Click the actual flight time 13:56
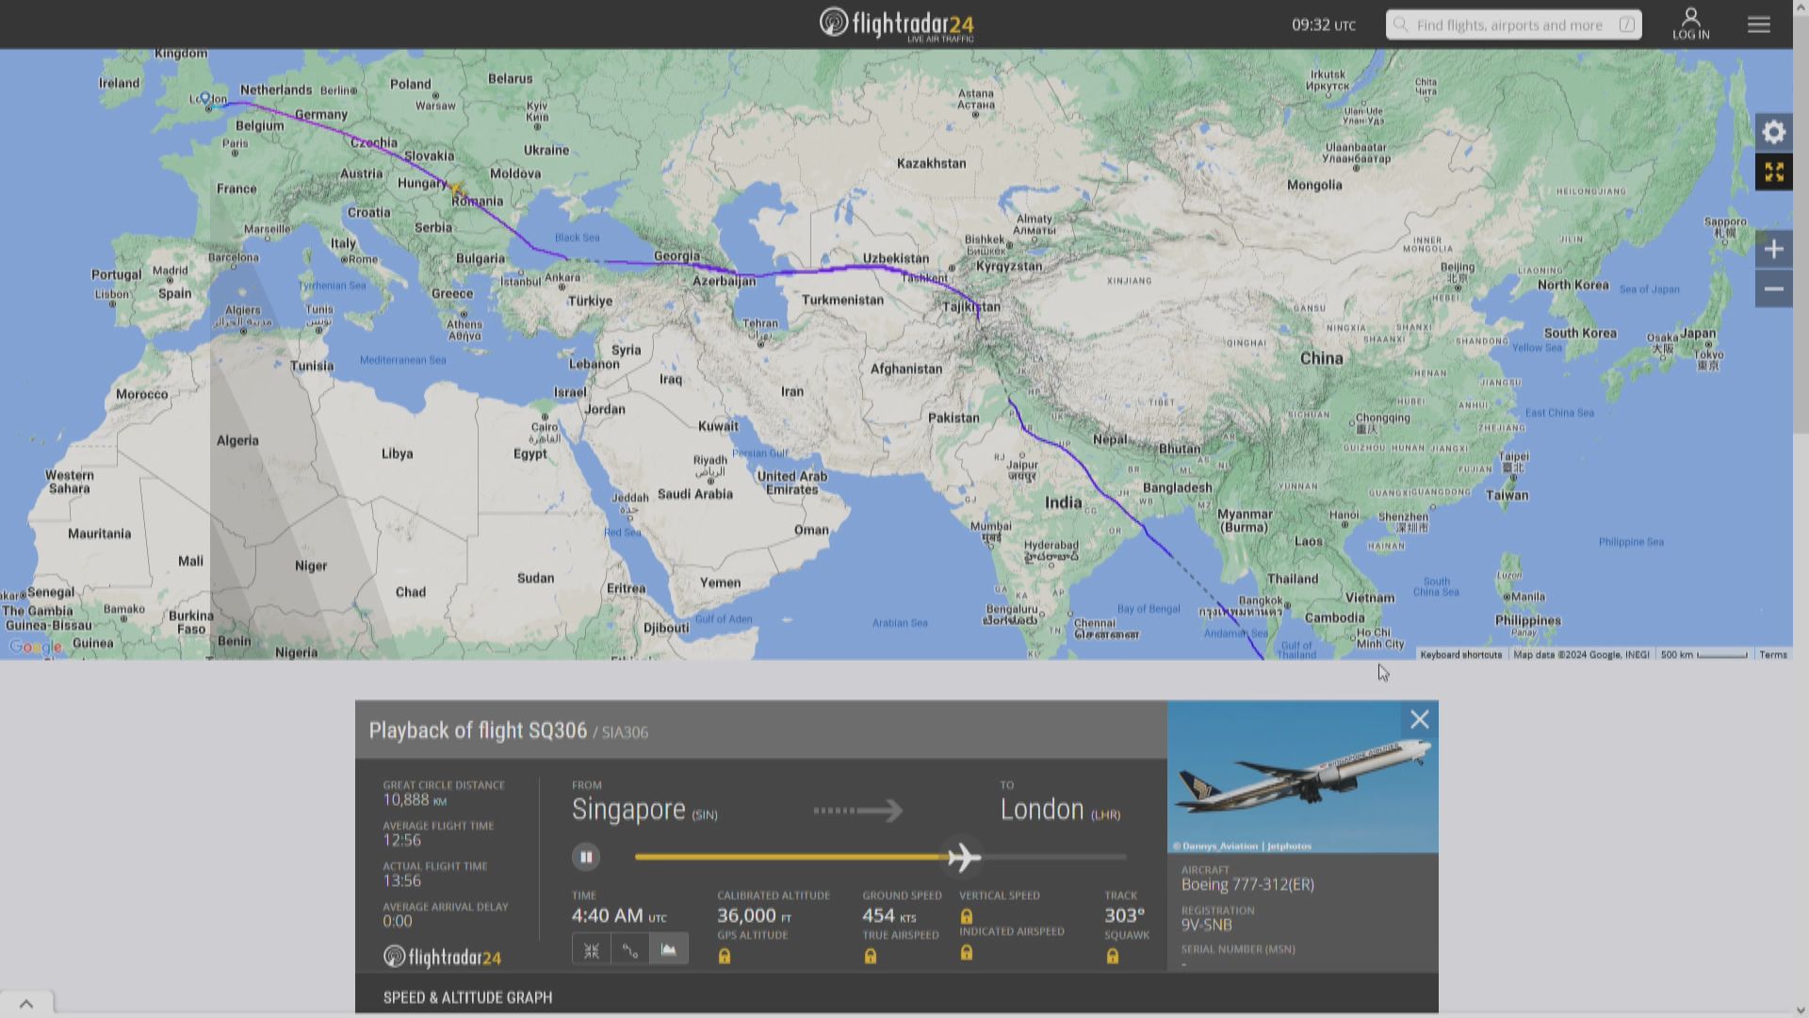Viewport: 1809px width, 1018px height. coord(401,880)
